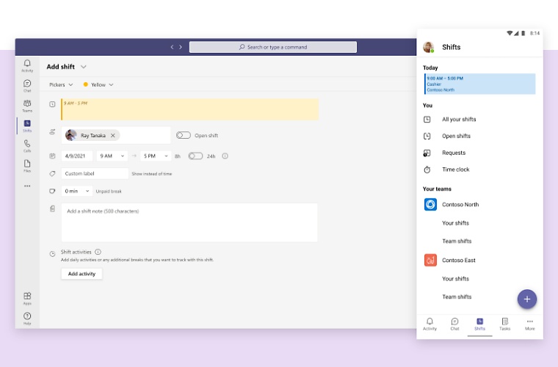This screenshot has width=558, height=367.
Task: Tap the floating plus add button
Action: (526, 299)
